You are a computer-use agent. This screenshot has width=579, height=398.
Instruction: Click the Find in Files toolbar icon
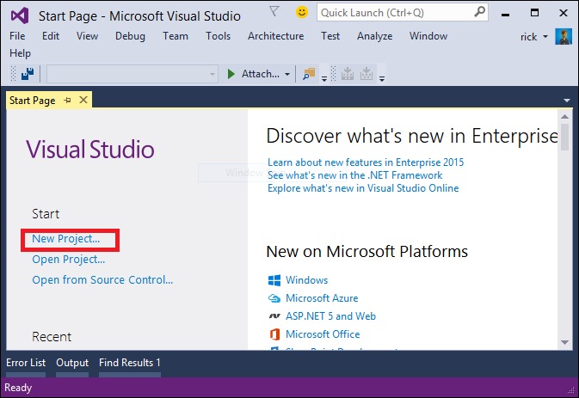[x=309, y=74]
